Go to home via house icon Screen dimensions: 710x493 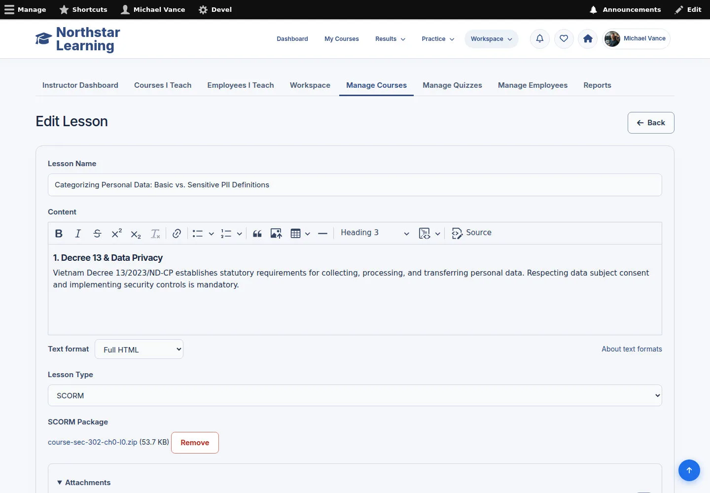(x=588, y=38)
